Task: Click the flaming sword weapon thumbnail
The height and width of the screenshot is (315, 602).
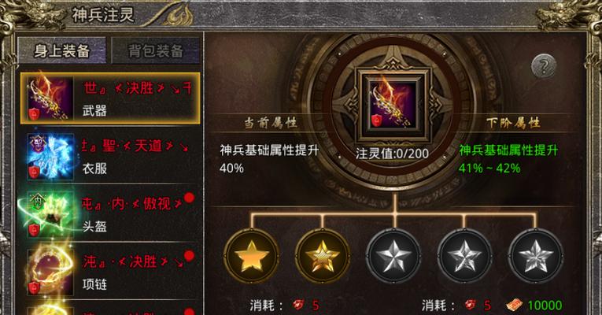Action: pyautogui.click(x=50, y=98)
